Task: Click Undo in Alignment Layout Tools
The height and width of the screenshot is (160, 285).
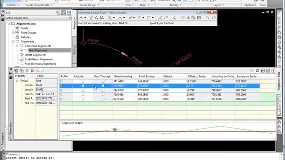Action: tap(208, 18)
